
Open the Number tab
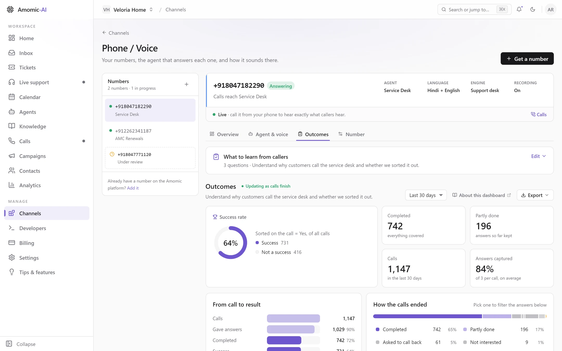[x=351, y=134]
